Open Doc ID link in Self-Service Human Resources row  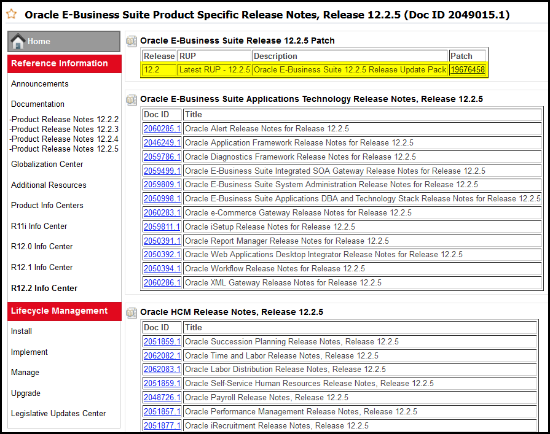click(162, 383)
